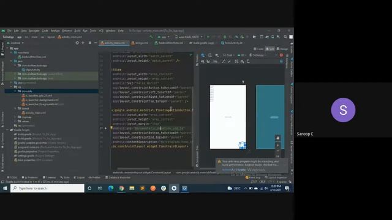Viewport: 392px width, 220px height.
Task: Switch editor to Split view mode
Action: point(270,49)
